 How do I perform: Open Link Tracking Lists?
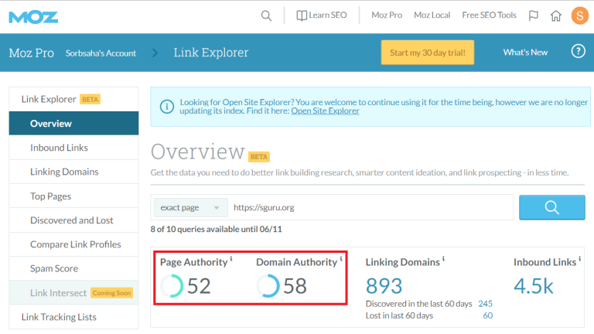tap(74, 316)
